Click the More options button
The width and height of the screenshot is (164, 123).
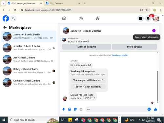pos(134,47)
